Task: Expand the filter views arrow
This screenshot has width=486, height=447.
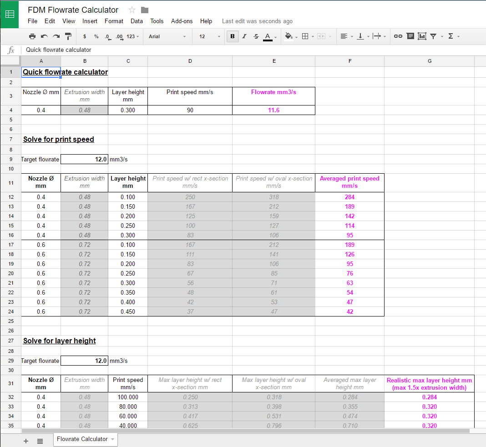Action: coord(442,36)
